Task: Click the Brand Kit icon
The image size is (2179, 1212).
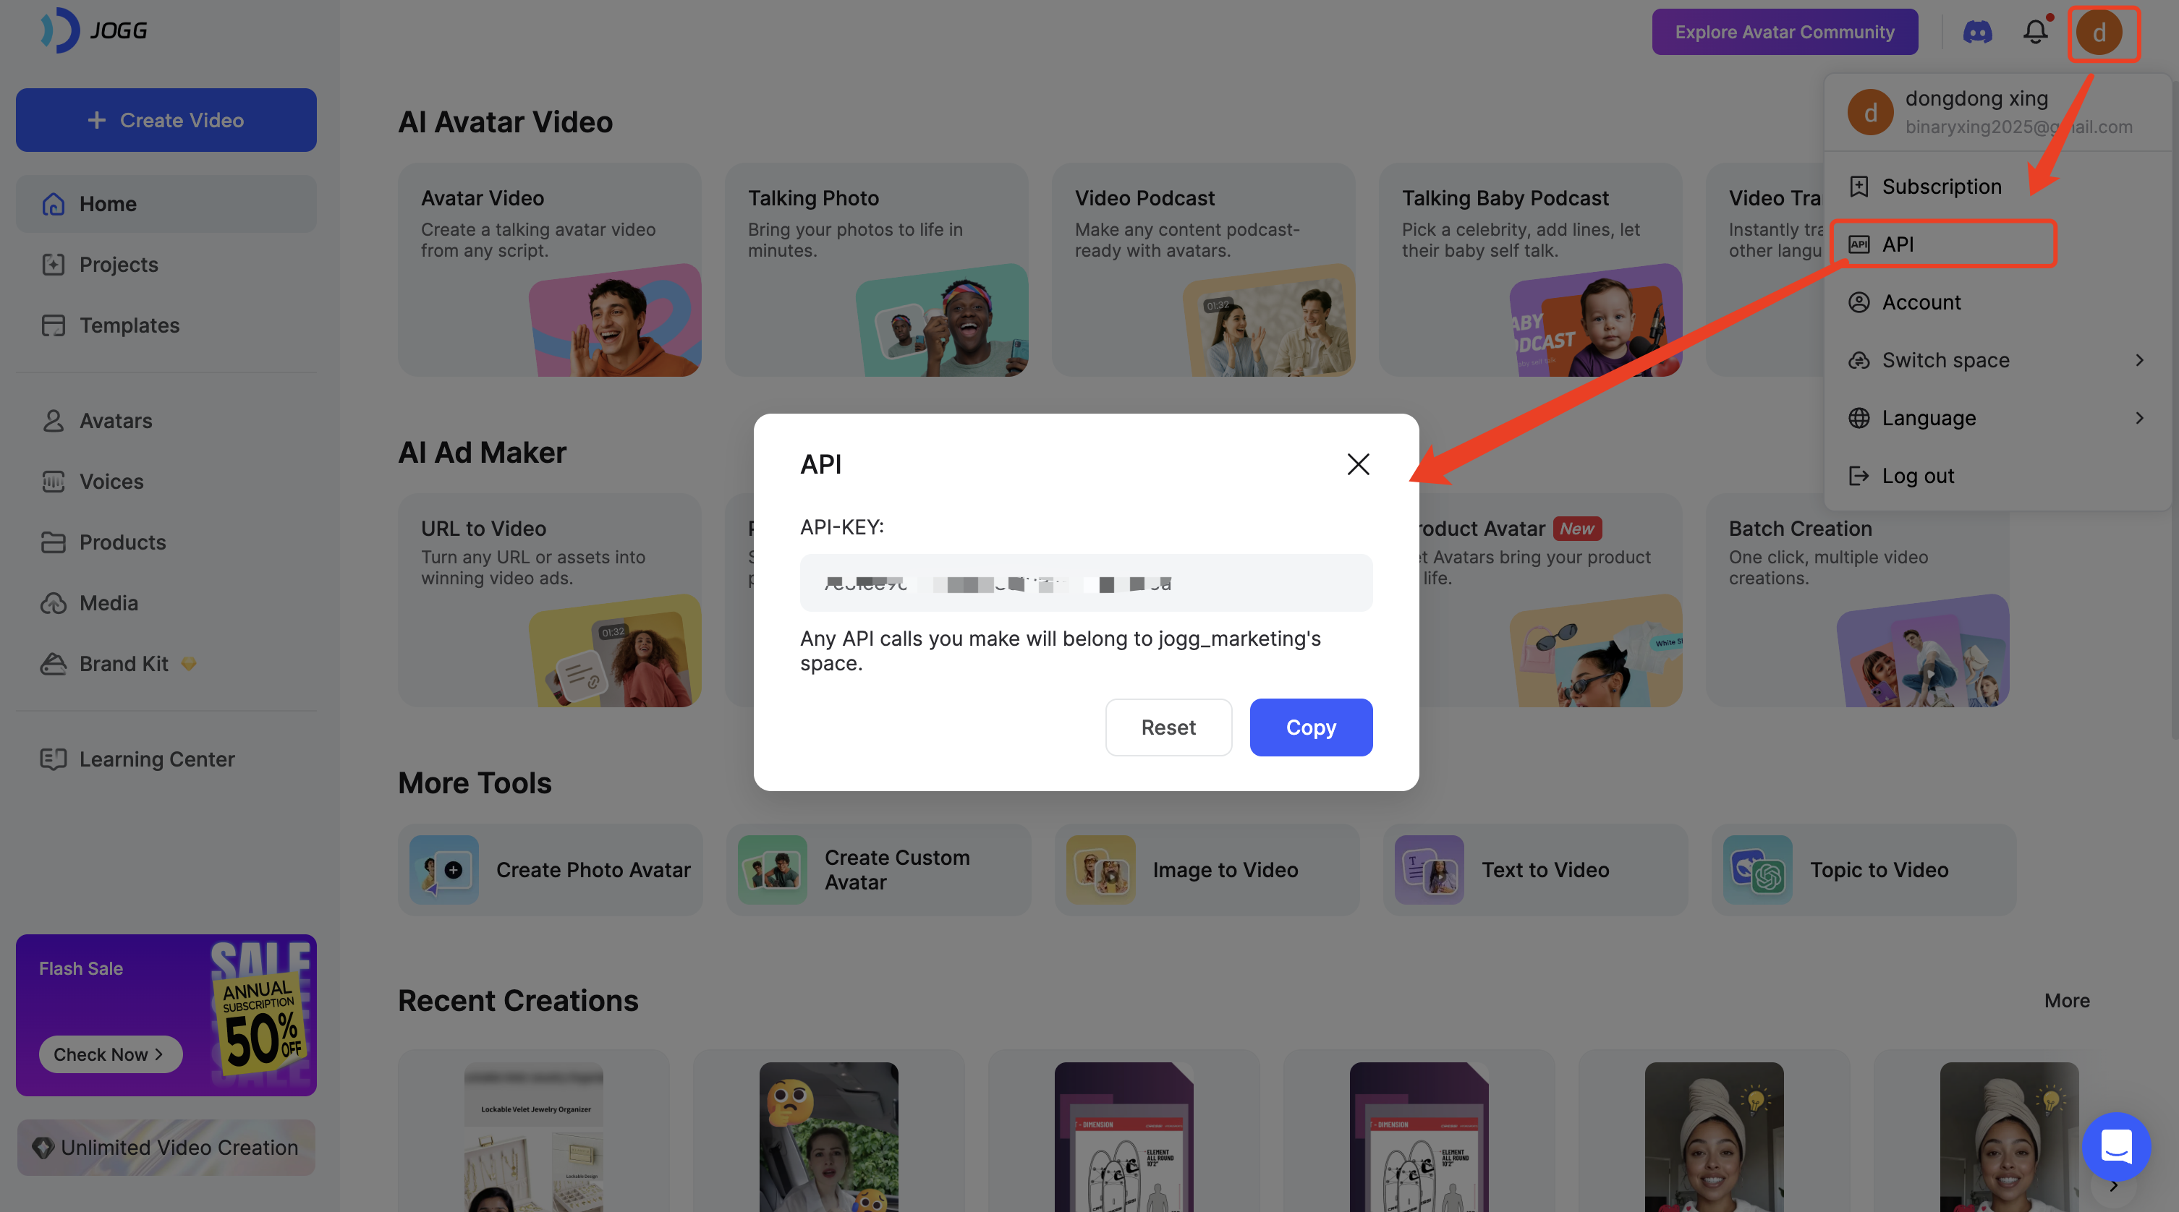Action: click(x=54, y=664)
